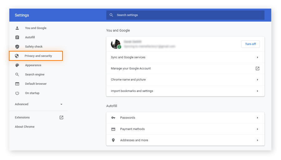281x160 pixels.
Task: Click the profile avatar picture
Action: coord(116,44)
